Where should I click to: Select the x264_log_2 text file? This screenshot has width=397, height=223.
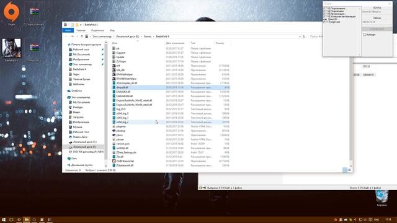[171, 122]
